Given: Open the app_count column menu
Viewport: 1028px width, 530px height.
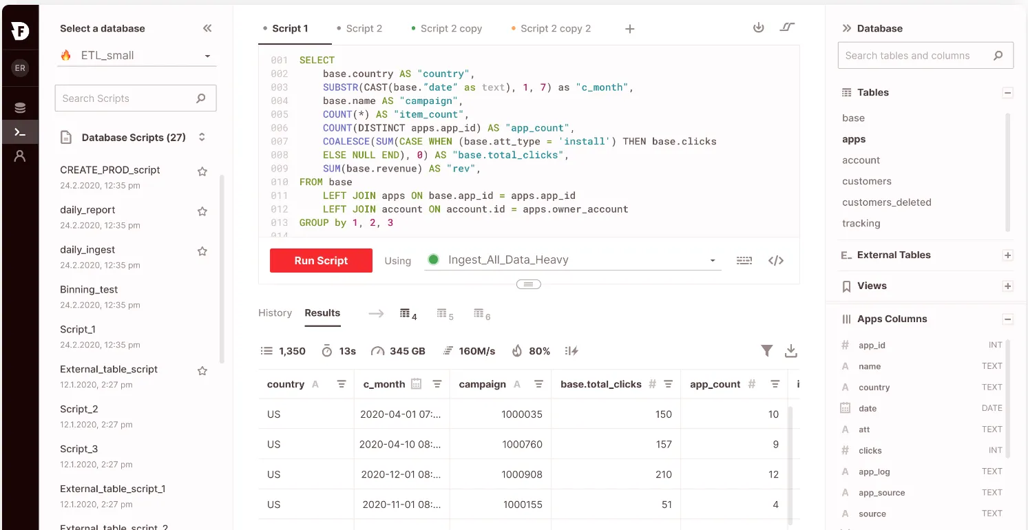Looking at the screenshot, I should coord(775,384).
